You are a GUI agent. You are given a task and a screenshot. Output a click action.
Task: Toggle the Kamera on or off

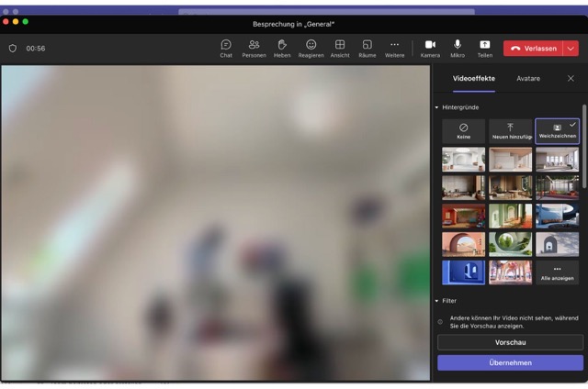pos(430,49)
